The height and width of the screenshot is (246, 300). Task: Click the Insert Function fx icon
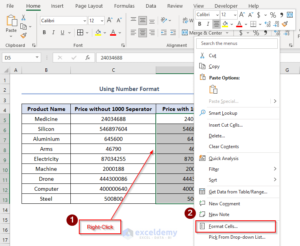click(x=88, y=58)
